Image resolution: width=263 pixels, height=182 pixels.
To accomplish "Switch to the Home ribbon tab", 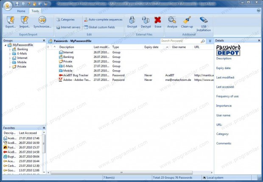I will [21, 11].
